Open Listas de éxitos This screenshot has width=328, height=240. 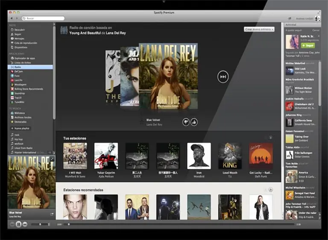pos(22,62)
